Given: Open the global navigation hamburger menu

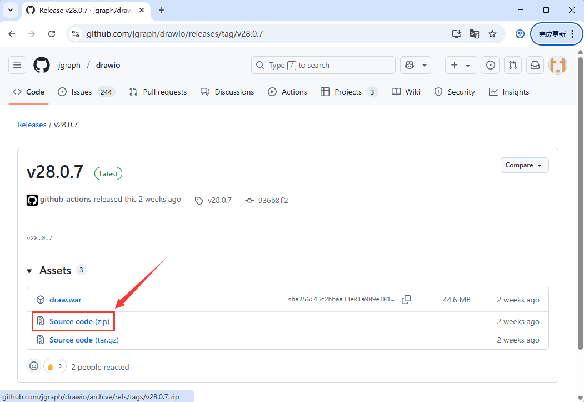Looking at the screenshot, I should pos(17,65).
